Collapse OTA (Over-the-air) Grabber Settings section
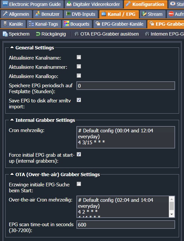 (x=12, y=174)
